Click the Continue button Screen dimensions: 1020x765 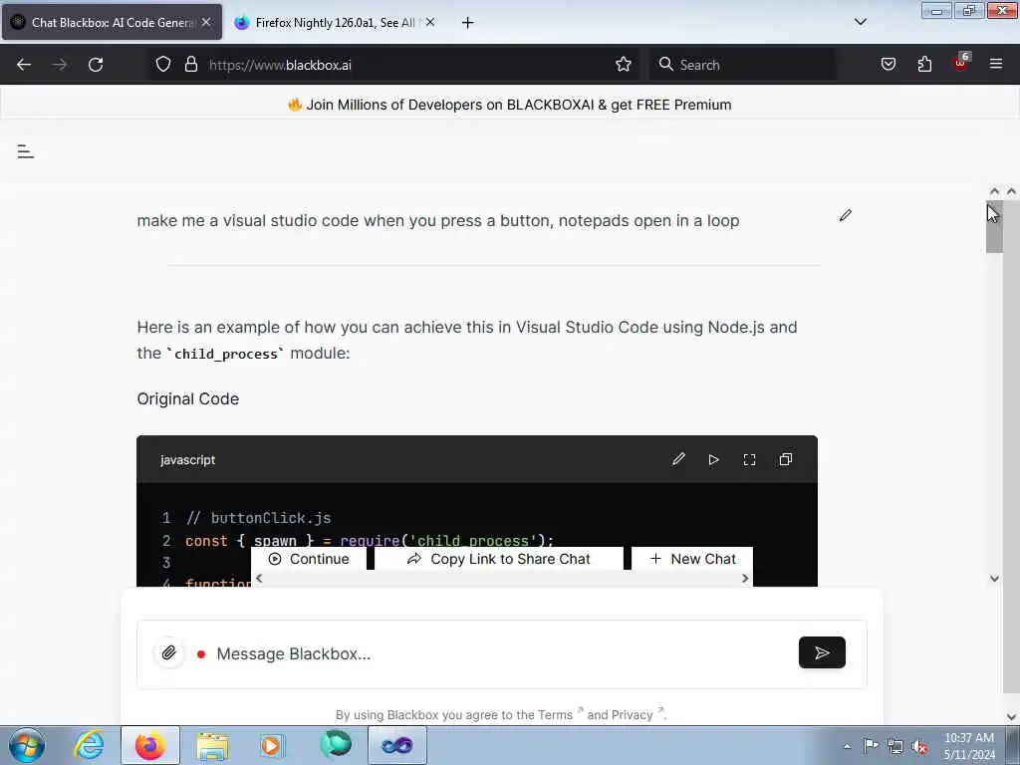[309, 559]
